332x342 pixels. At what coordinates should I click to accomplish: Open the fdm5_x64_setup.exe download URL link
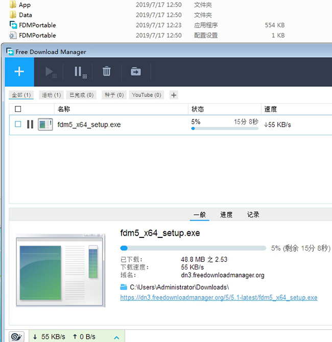coord(219,298)
